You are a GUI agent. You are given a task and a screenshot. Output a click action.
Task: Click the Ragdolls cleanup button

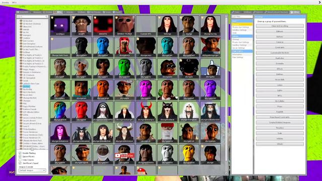point(280,112)
